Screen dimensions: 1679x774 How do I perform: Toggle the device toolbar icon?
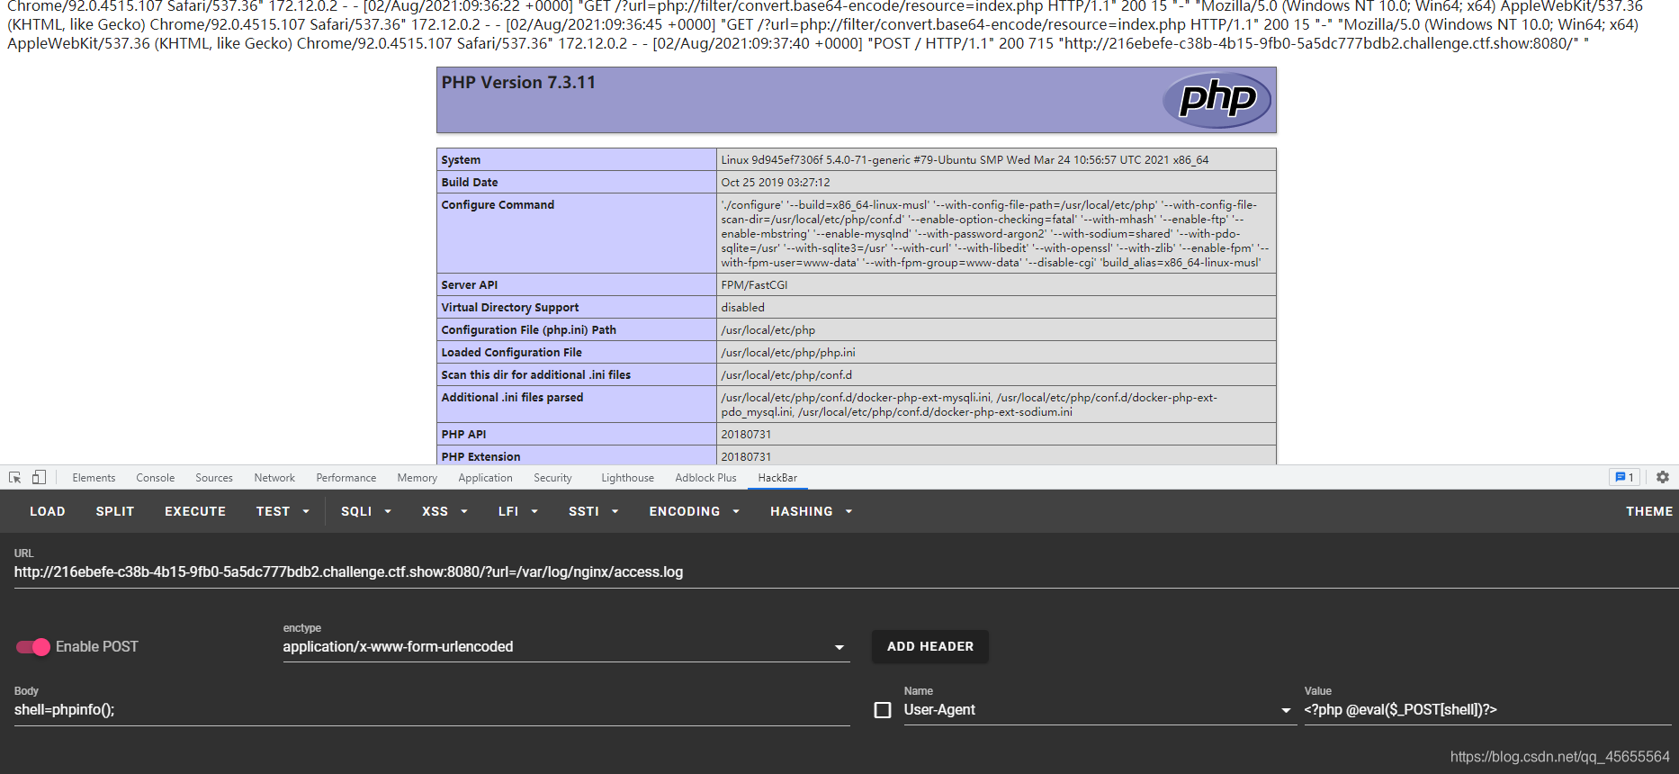pyautogui.click(x=39, y=478)
